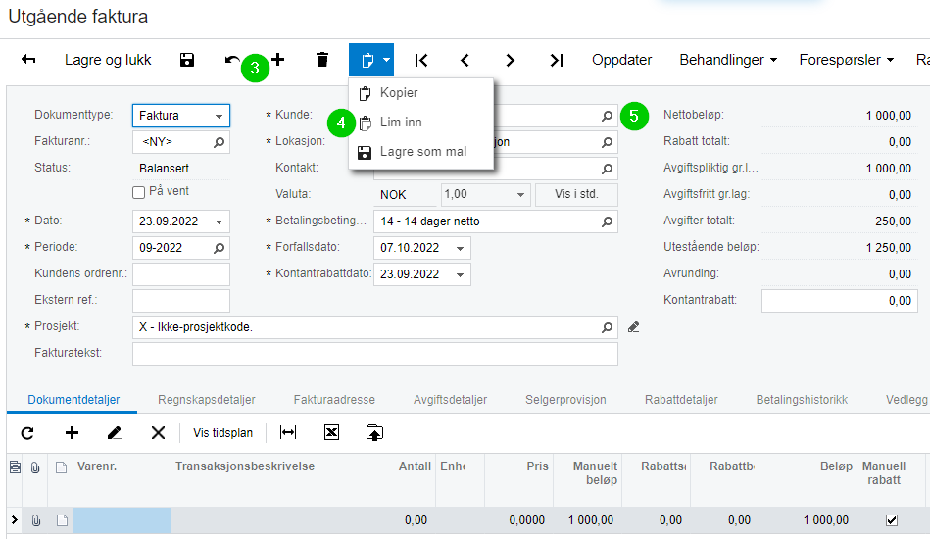Expand the Forespørsler menu
Viewport: 930px width, 539px height.
[846, 60]
